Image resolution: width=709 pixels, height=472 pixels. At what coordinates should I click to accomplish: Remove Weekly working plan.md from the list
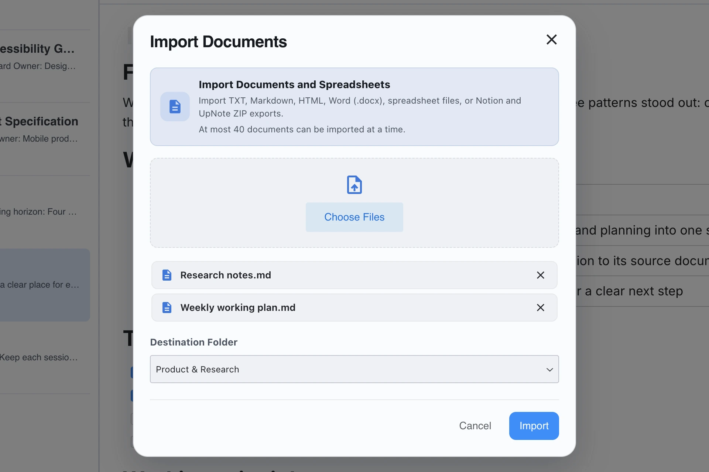tap(541, 308)
